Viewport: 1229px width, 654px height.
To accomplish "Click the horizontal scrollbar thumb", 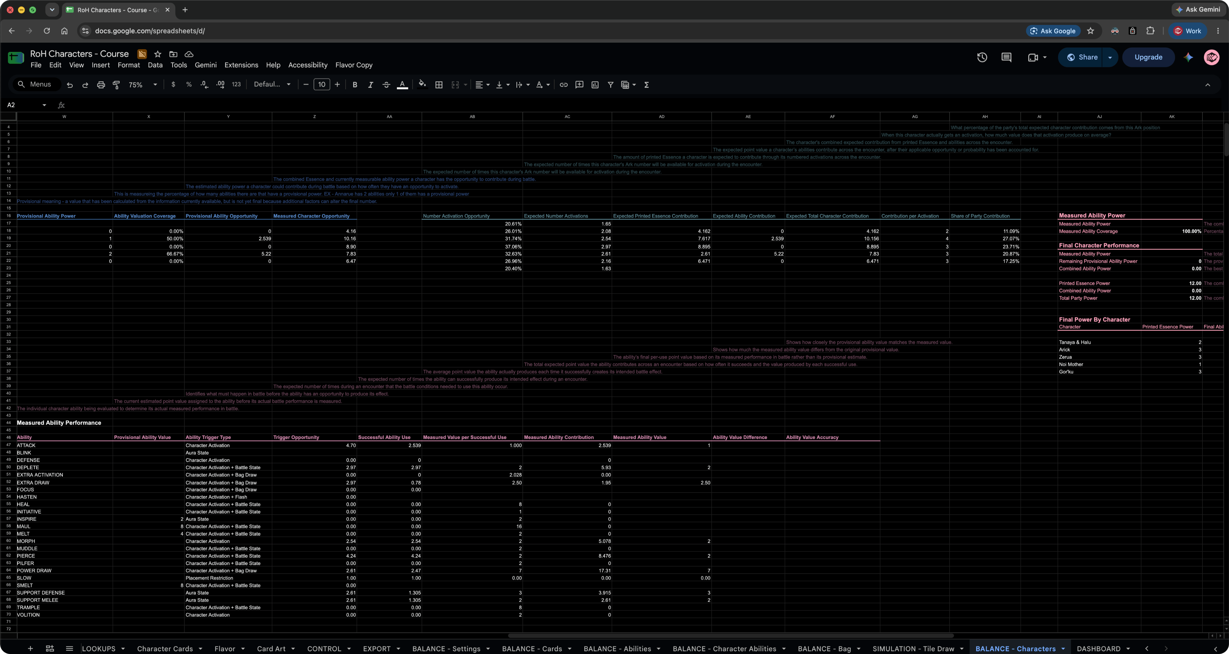I will coord(730,635).
